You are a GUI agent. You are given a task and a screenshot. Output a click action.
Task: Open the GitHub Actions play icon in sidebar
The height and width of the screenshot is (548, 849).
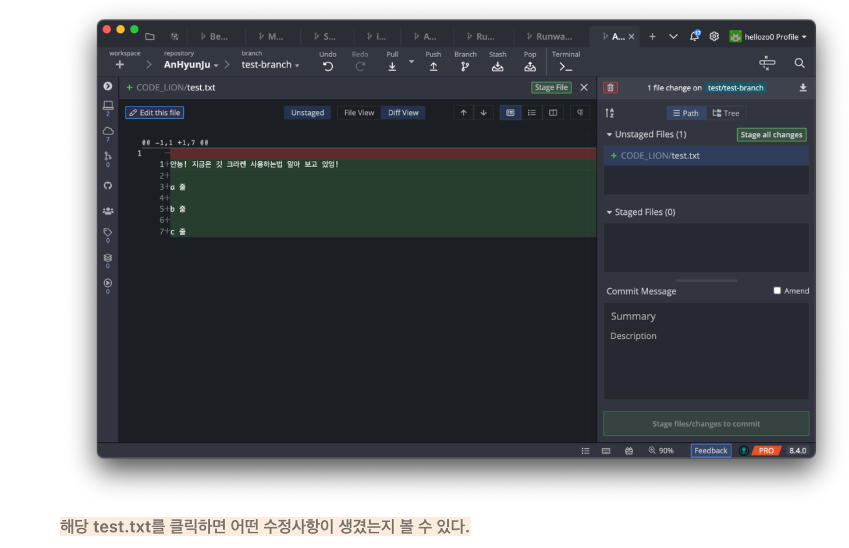point(108,283)
